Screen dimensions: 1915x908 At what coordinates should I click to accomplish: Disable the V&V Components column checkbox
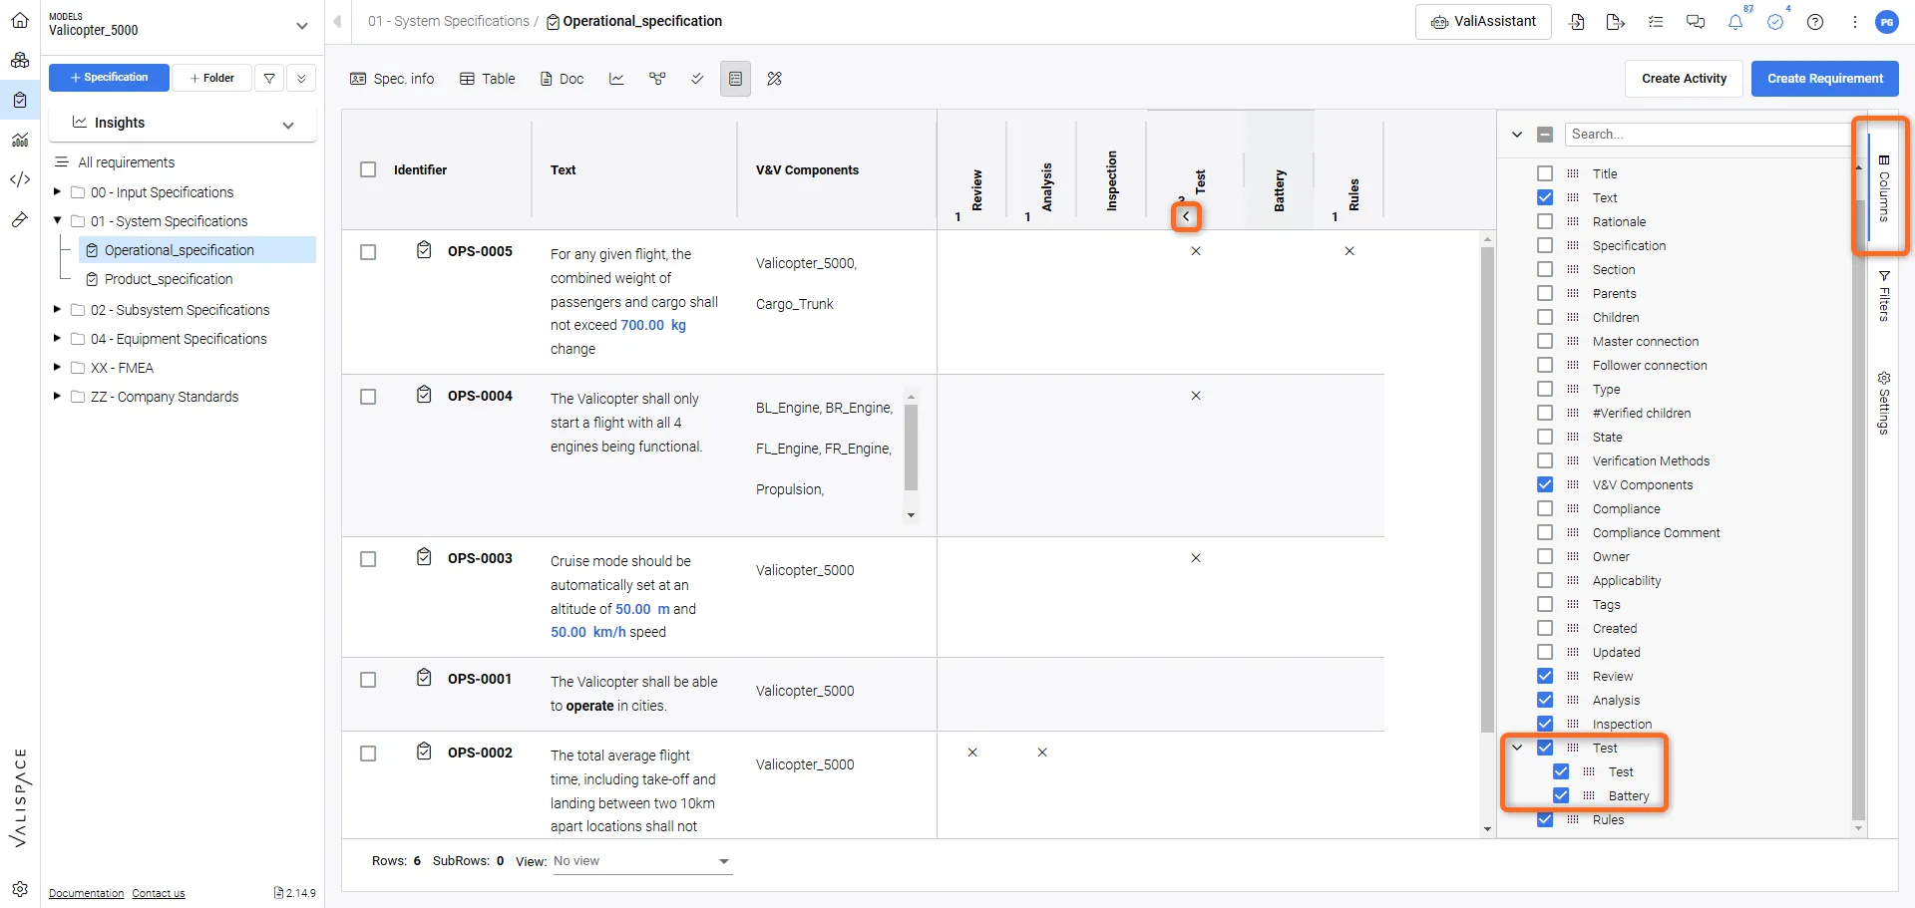pos(1545,484)
